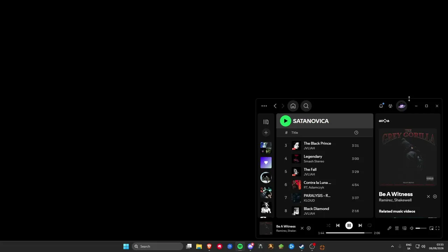
Task: Open Discord from the taskbar
Action: (x=250, y=246)
